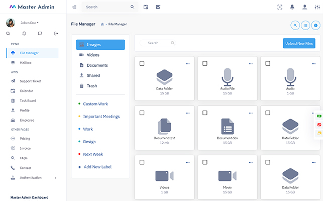Image resolution: width=323 pixels, height=201 pixels.
Task: Open three-dot menu on Document.dox card
Action: (251, 113)
